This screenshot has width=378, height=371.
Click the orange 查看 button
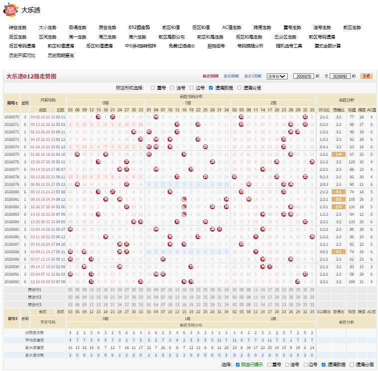pyautogui.click(x=367, y=76)
